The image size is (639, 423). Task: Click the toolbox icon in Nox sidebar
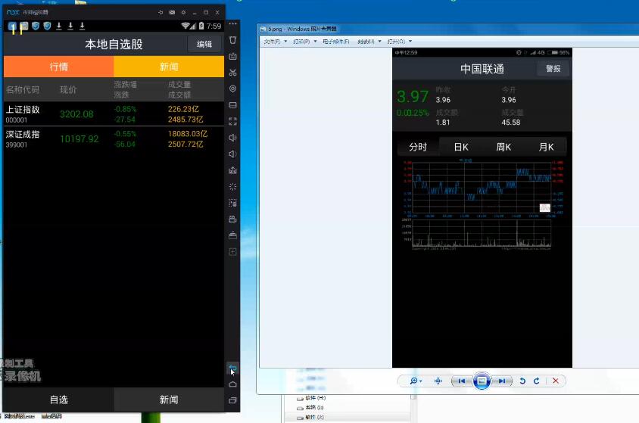tap(232, 235)
